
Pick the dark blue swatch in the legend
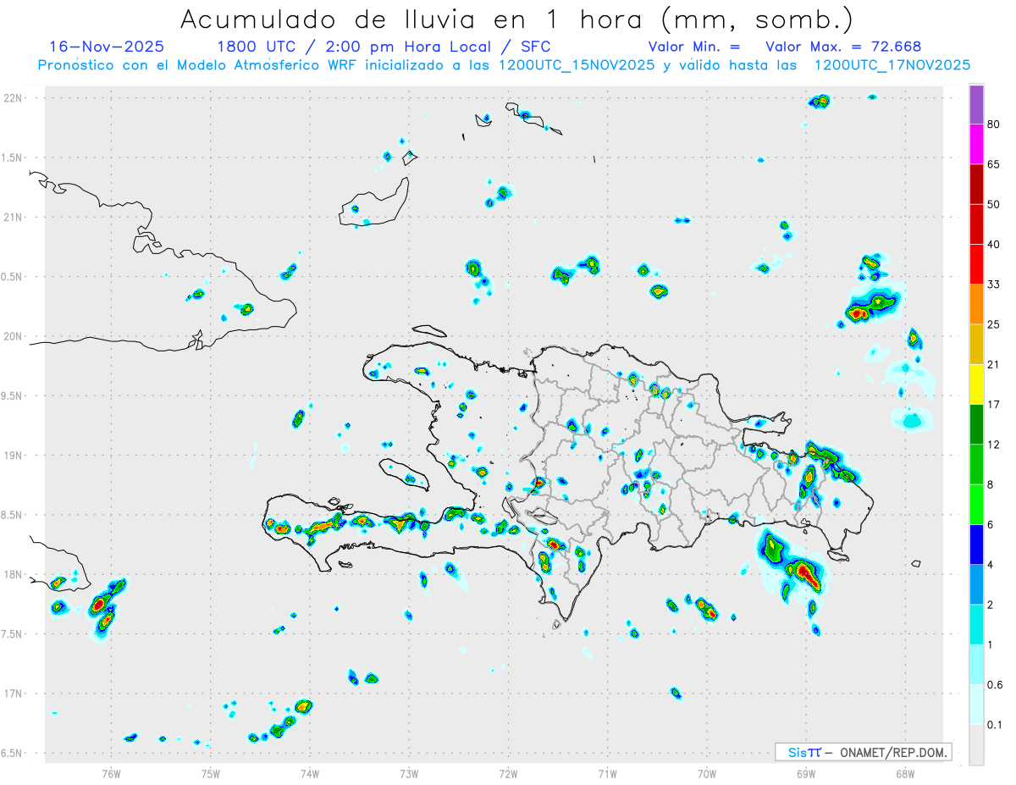pyautogui.click(x=977, y=545)
